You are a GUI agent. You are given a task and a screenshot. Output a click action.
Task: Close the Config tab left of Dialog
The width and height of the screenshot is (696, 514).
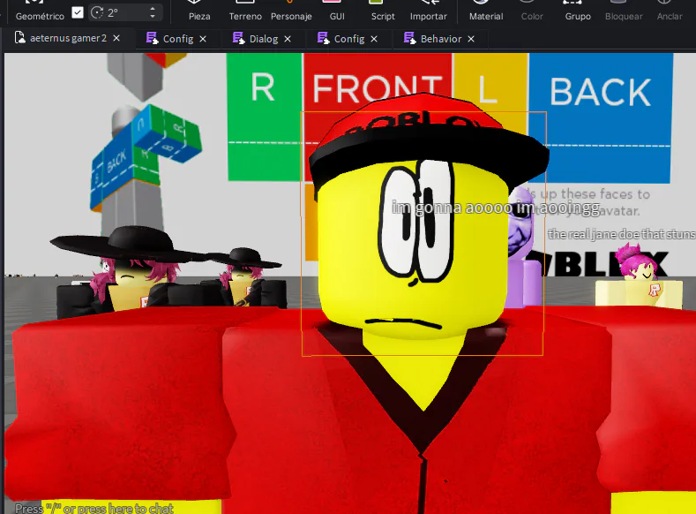coord(203,39)
